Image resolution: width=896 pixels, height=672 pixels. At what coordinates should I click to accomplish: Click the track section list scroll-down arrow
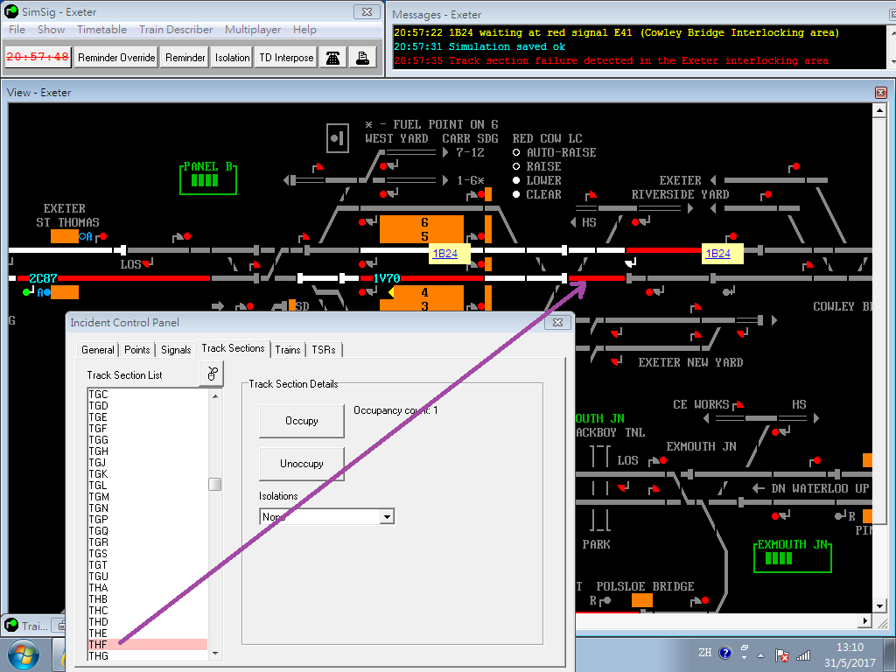(x=215, y=653)
